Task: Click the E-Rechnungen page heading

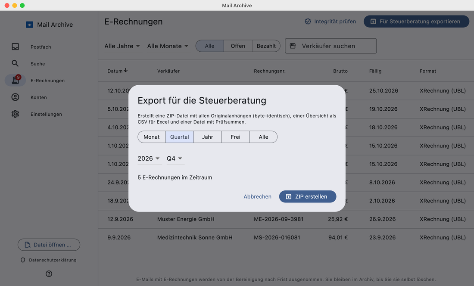Action: (x=133, y=22)
